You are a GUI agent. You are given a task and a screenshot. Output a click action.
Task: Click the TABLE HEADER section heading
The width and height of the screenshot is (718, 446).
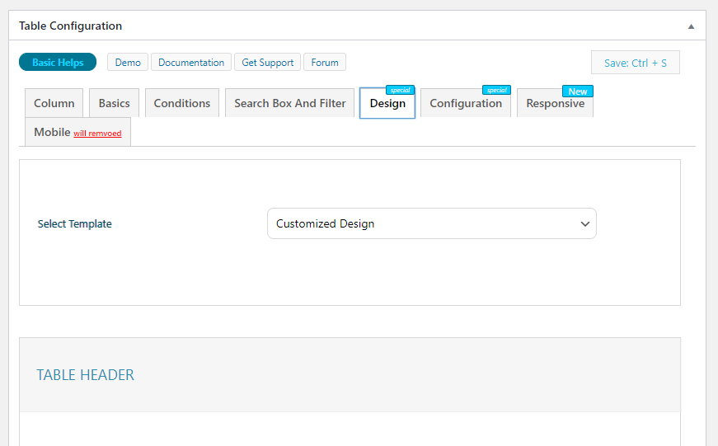pyautogui.click(x=85, y=375)
